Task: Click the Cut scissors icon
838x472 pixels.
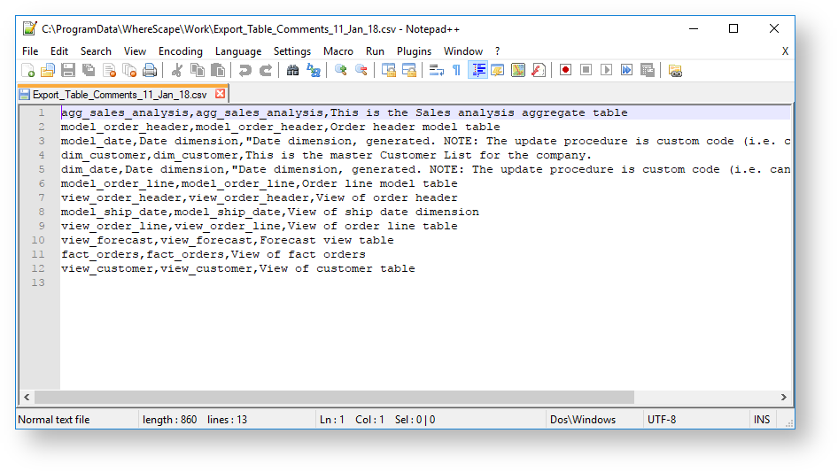Action: click(x=177, y=70)
